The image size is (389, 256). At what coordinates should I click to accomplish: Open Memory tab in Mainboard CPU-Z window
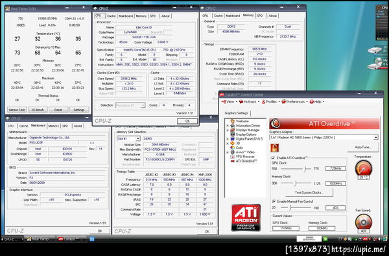(53, 126)
